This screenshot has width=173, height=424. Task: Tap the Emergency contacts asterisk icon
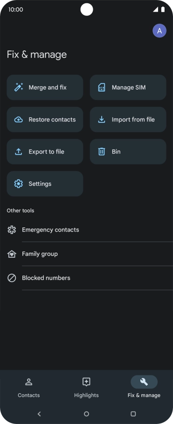[x=12, y=230]
